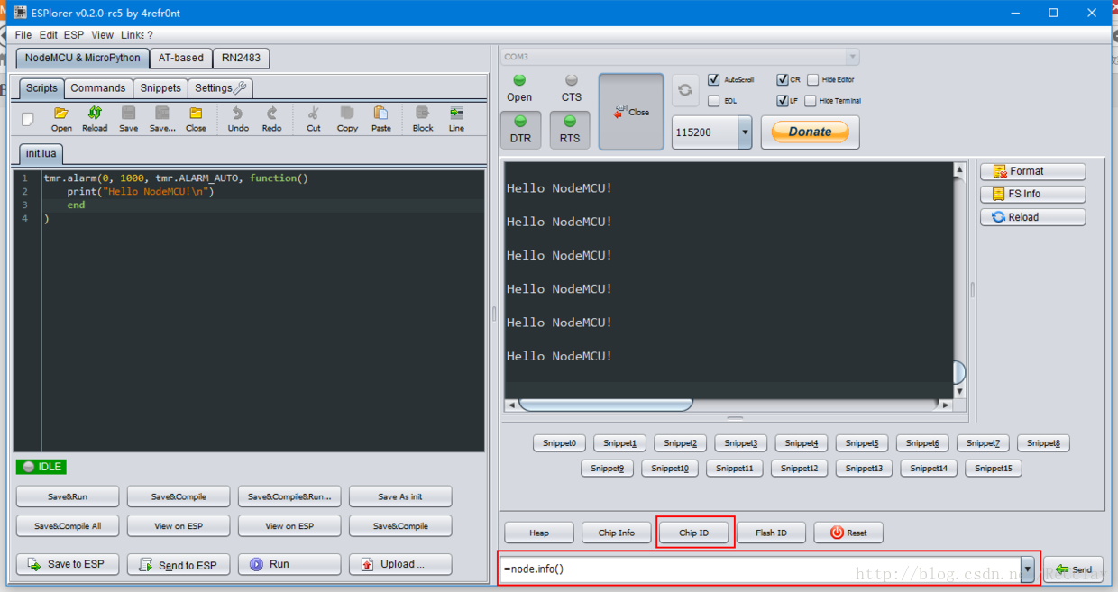Screen dimensions: 1118x592
Task: Switch to the AT-based tab
Action: pos(181,58)
